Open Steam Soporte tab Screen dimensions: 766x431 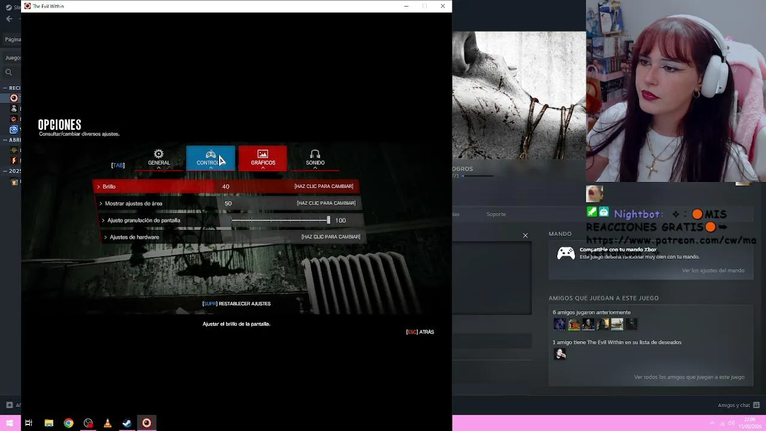point(496,214)
